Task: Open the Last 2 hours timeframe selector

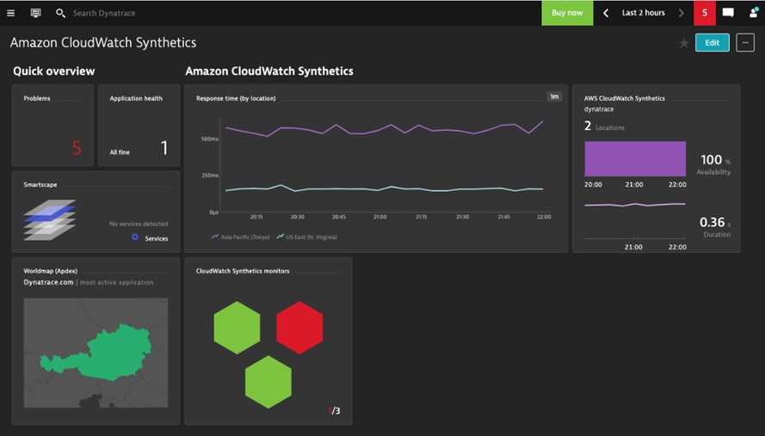Action: pos(643,13)
